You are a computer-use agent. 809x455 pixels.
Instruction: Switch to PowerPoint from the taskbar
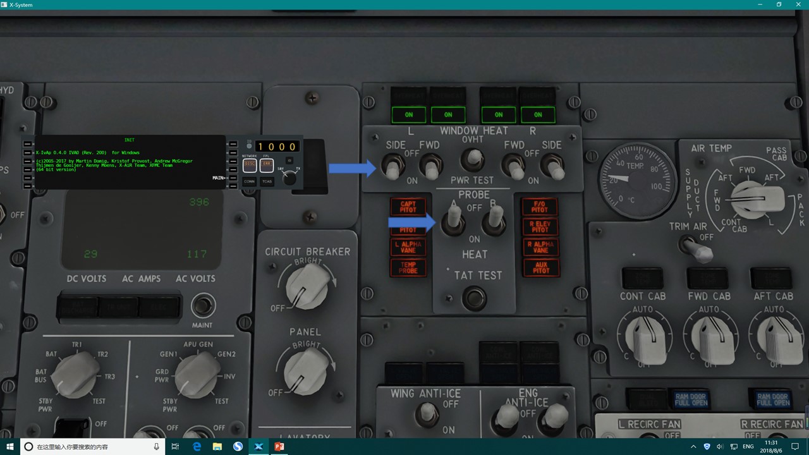click(279, 446)
